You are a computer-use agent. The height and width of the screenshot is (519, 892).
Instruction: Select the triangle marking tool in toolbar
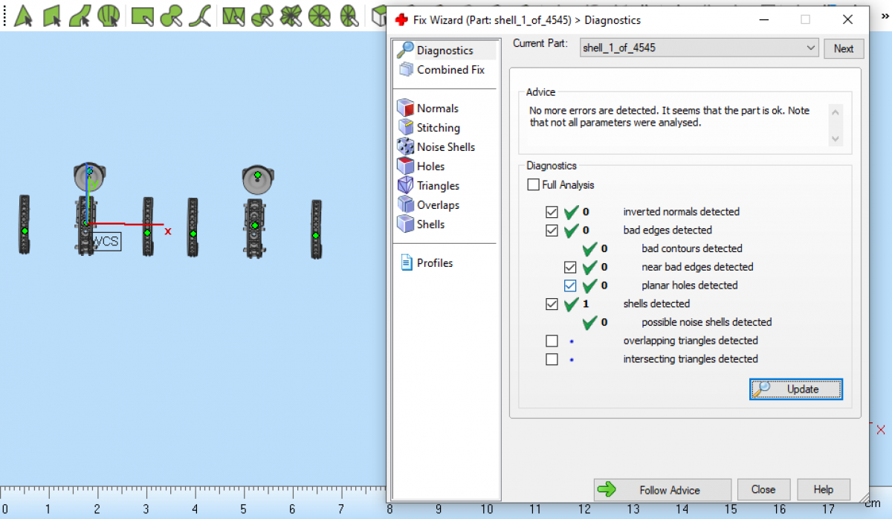point(23,15)
